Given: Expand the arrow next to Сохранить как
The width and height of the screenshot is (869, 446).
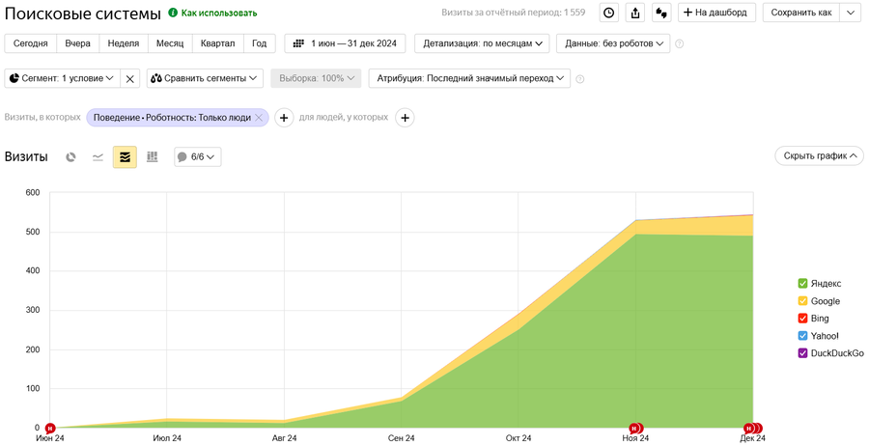Looking at the screenshot, I should [851, 13].
